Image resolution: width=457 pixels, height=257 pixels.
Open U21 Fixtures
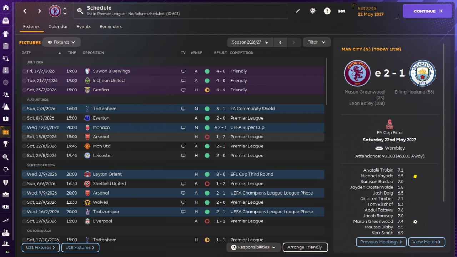pyautogui.click(x=41, y=247)
